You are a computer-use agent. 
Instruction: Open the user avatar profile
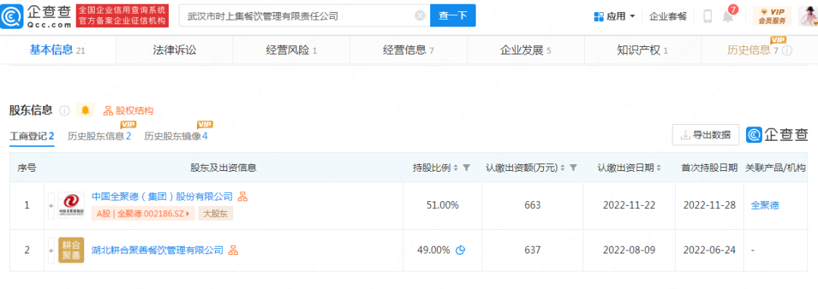(808, 16)
